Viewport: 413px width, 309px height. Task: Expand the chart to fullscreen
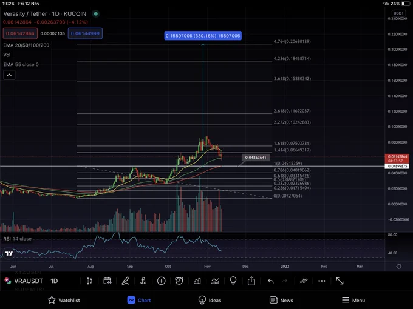pos(340,281)
